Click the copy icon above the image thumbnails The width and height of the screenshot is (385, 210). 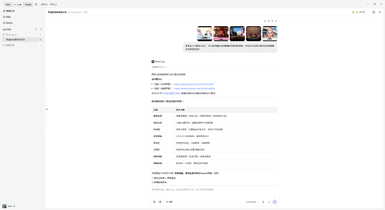tap(276, 21)
